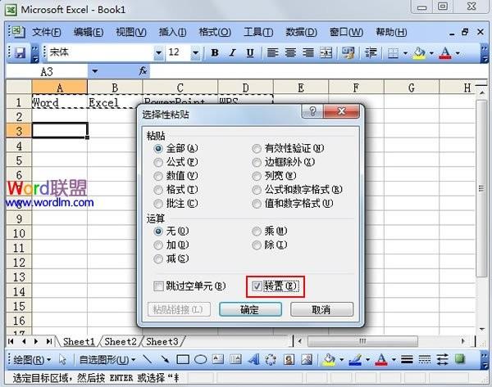Select the rectangle drawing tool

(183, 359)
